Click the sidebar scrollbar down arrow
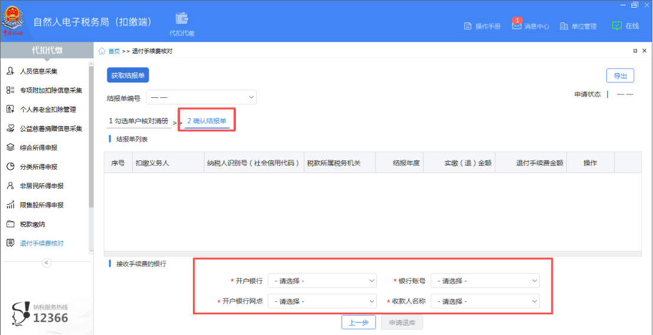 pyautogui.click(x=91, y=251)
